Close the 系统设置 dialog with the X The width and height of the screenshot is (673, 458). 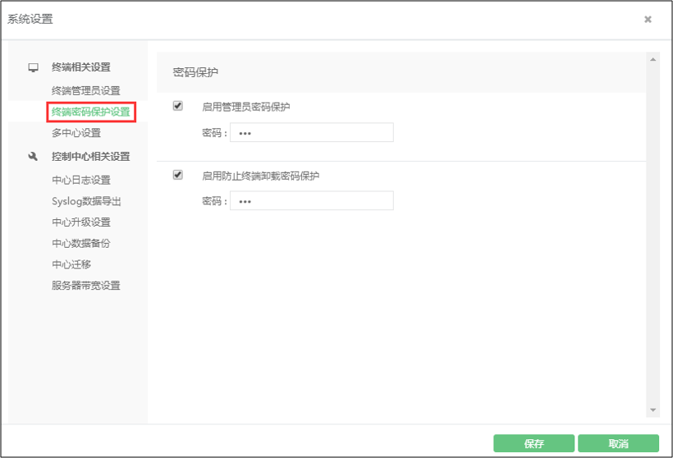pos(648,20)
